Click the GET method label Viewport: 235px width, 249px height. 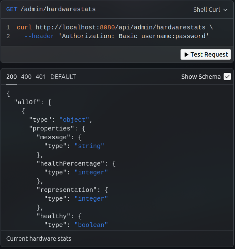pos(12,9)
